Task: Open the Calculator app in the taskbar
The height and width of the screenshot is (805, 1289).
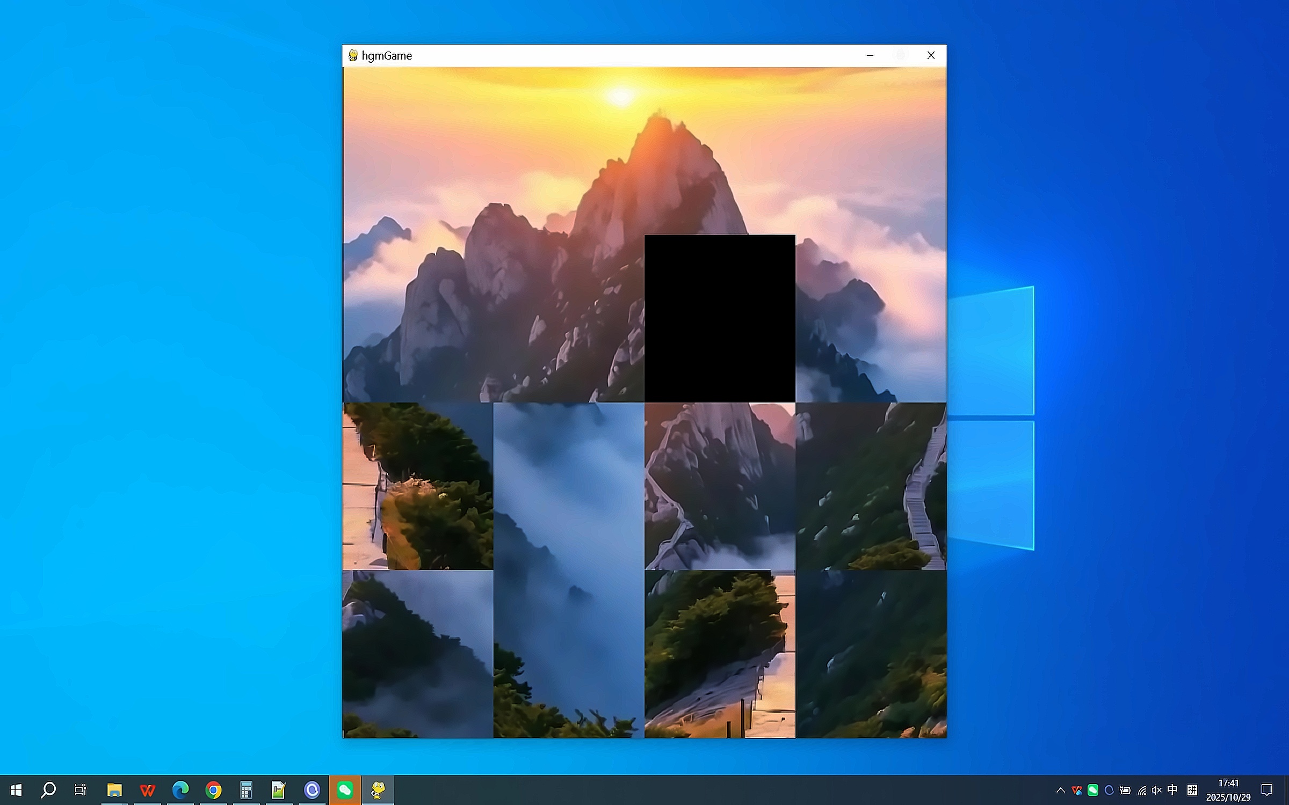Action: 247,790
